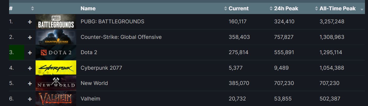Viewport: 368px width, 106px height.
Task: Click the Dota 2 logo image
Action: point(56,52)
